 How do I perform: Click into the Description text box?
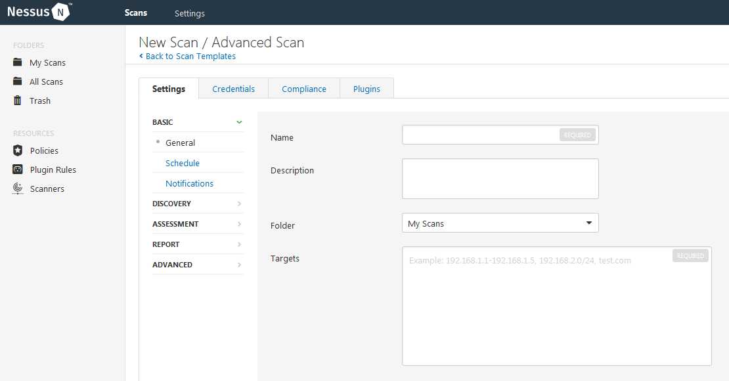[x=500, y=179]
